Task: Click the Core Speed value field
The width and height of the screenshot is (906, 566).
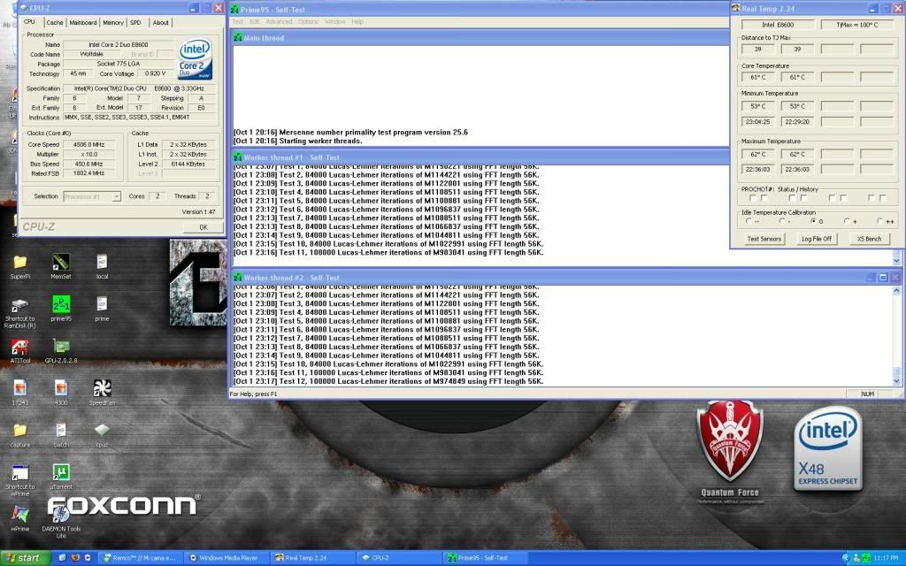Action: click(x=89, y=144)
